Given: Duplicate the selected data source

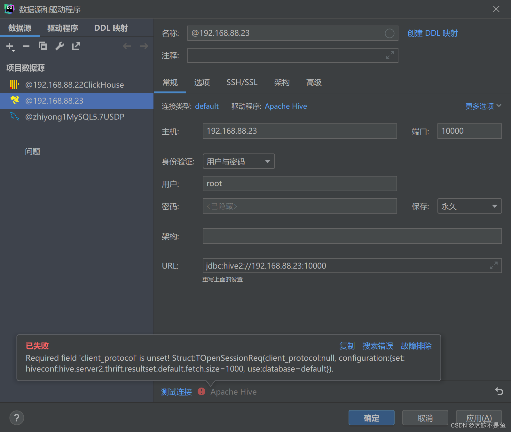Looking at the screenshot, I should click(x=43, y=46).
